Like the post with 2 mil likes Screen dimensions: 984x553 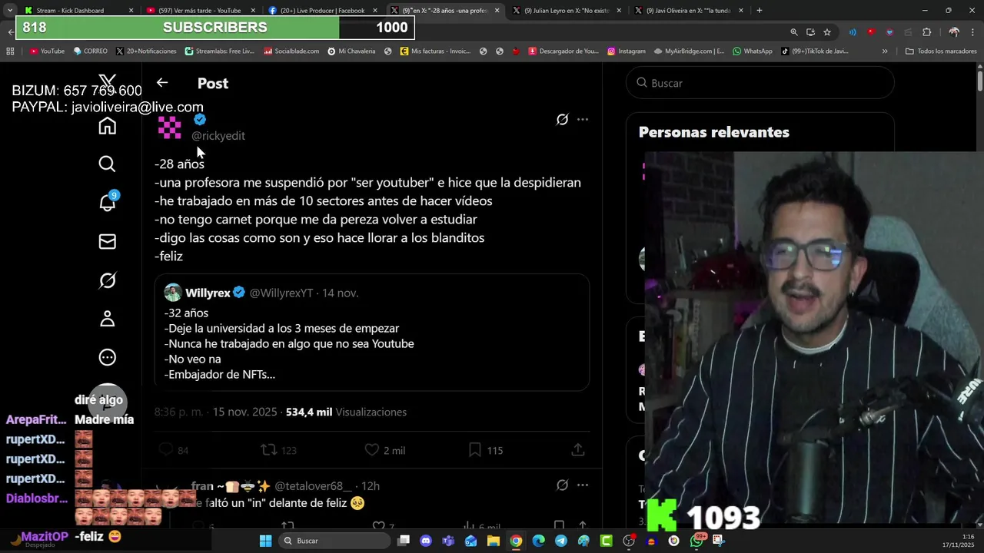pyautogui.click(x=384, y=450)
